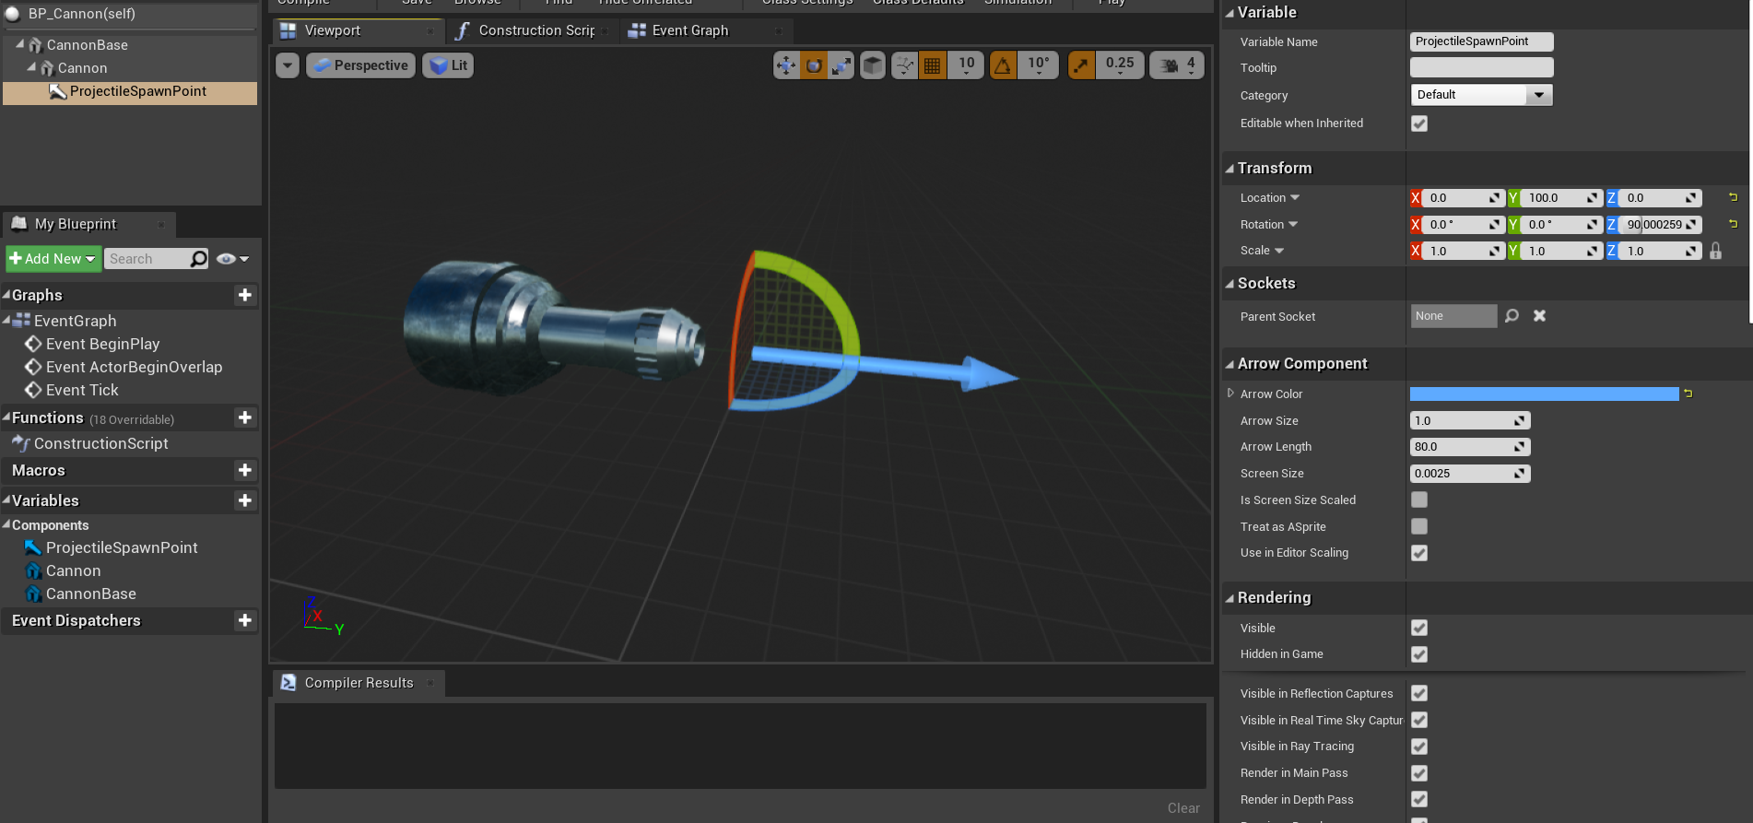
Task: Toggle the Scale ratio lock icon
Action: click(1715, 251)
